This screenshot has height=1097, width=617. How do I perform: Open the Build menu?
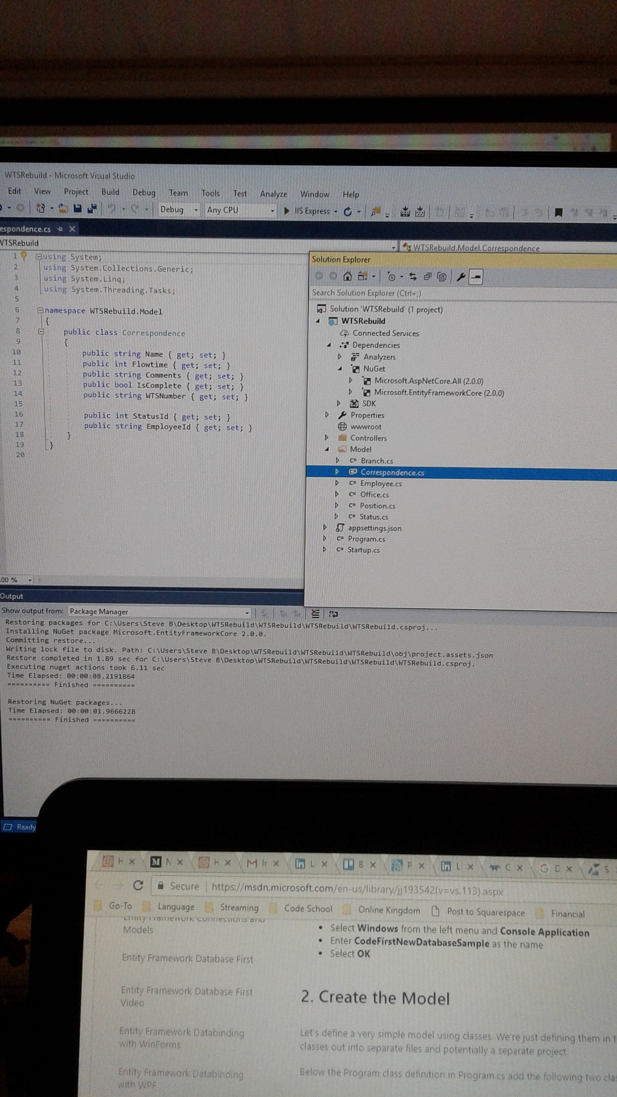coord(111,192)
